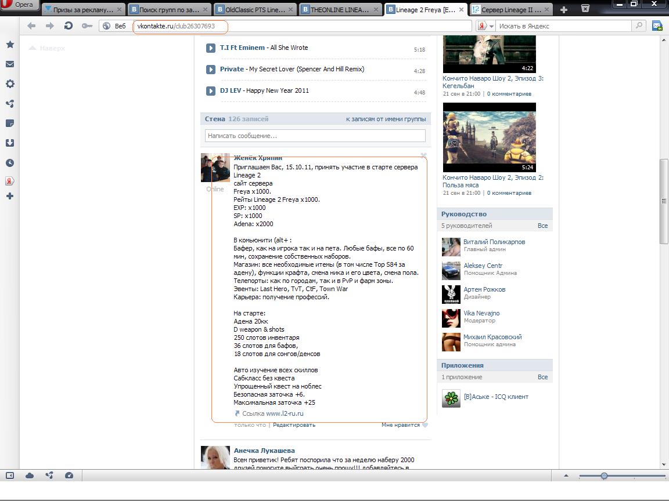669x501 pixels.
Task: Open Vika Nevajno's profile
Action: 481,314
